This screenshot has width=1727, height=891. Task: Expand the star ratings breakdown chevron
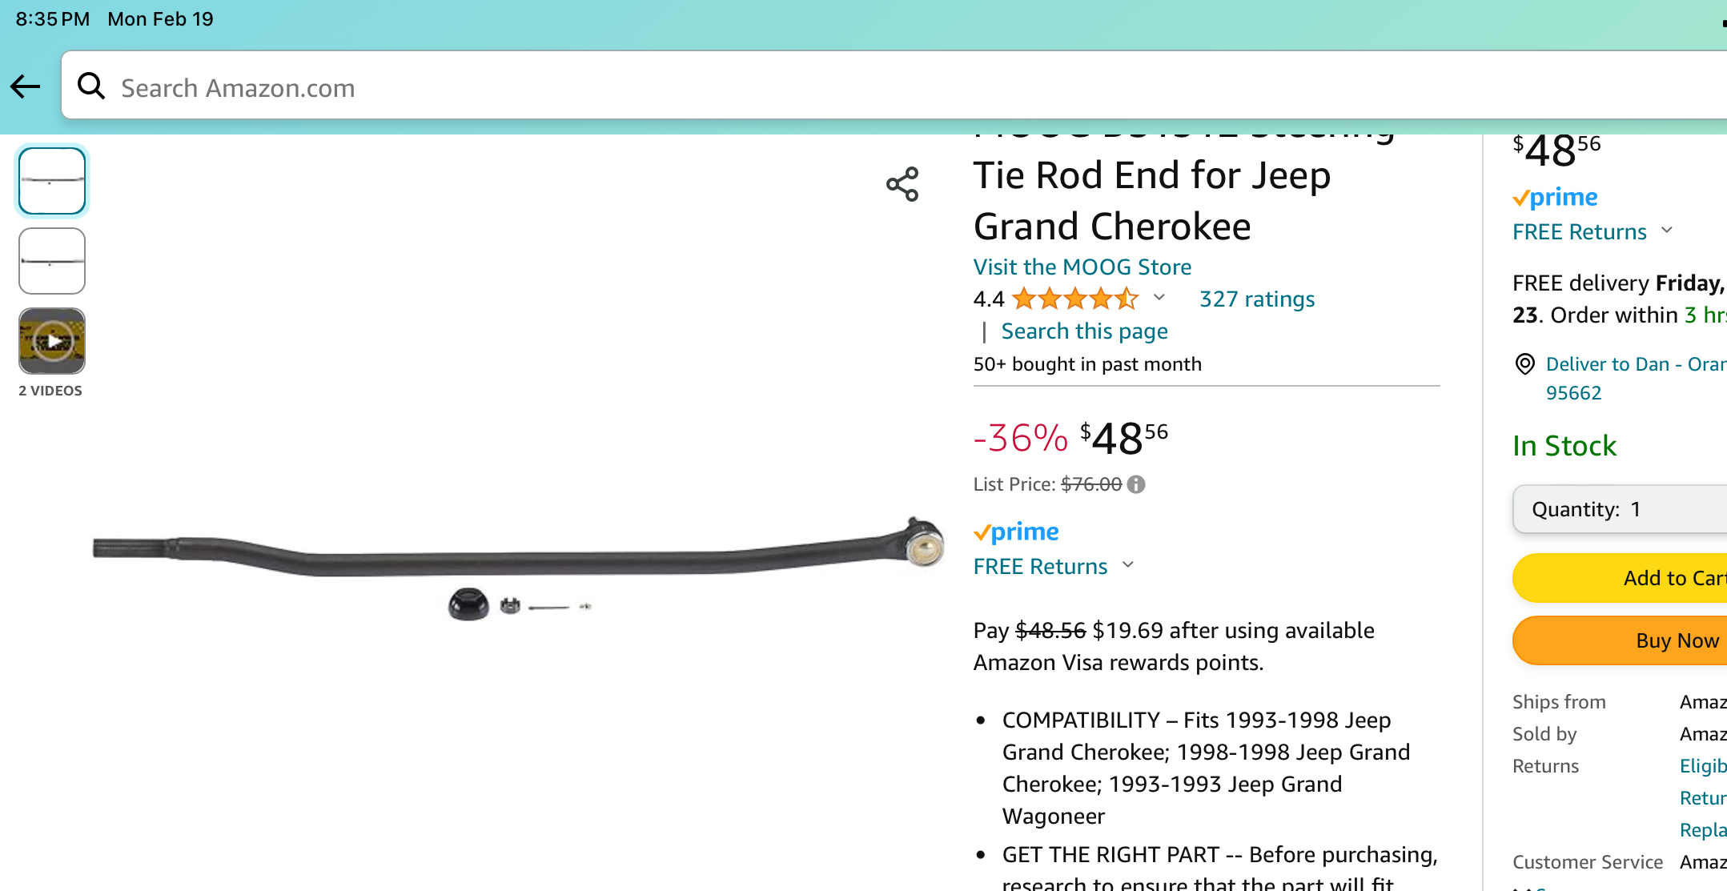click(1159, 298)
